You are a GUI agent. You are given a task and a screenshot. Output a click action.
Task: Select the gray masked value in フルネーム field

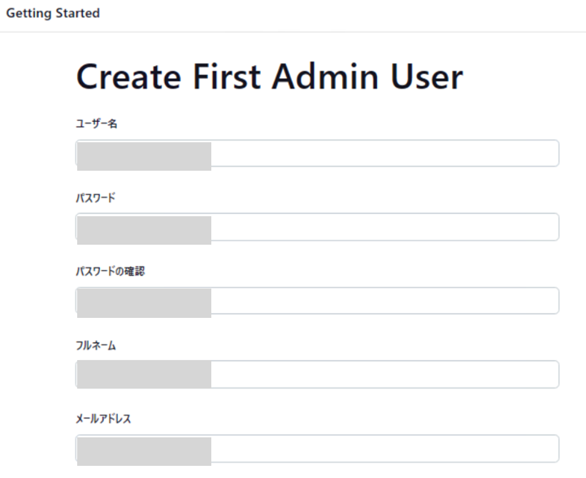144,375
